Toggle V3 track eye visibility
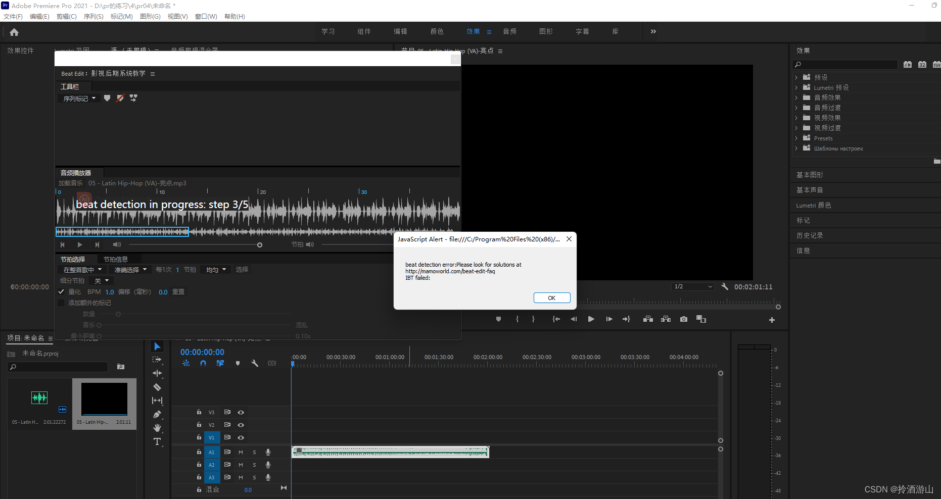 click(241, 413)
